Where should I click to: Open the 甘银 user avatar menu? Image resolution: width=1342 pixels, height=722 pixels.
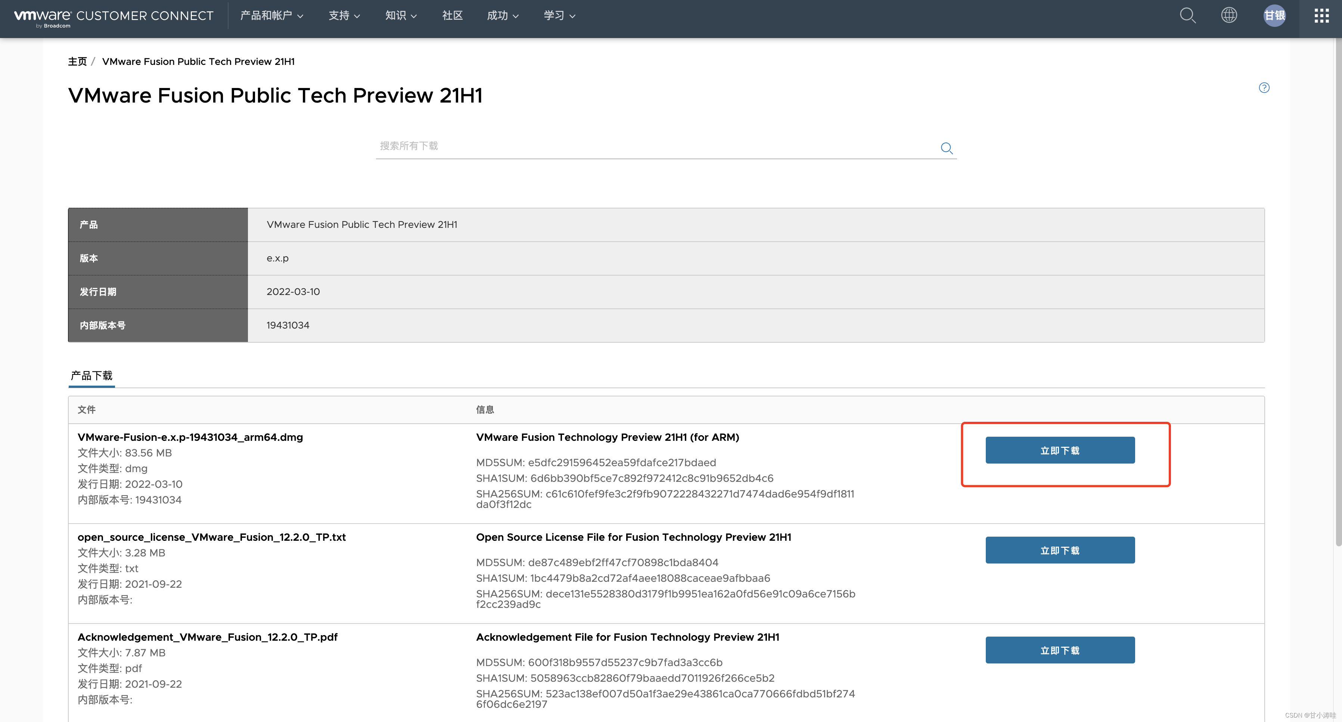pos(1274,16)
